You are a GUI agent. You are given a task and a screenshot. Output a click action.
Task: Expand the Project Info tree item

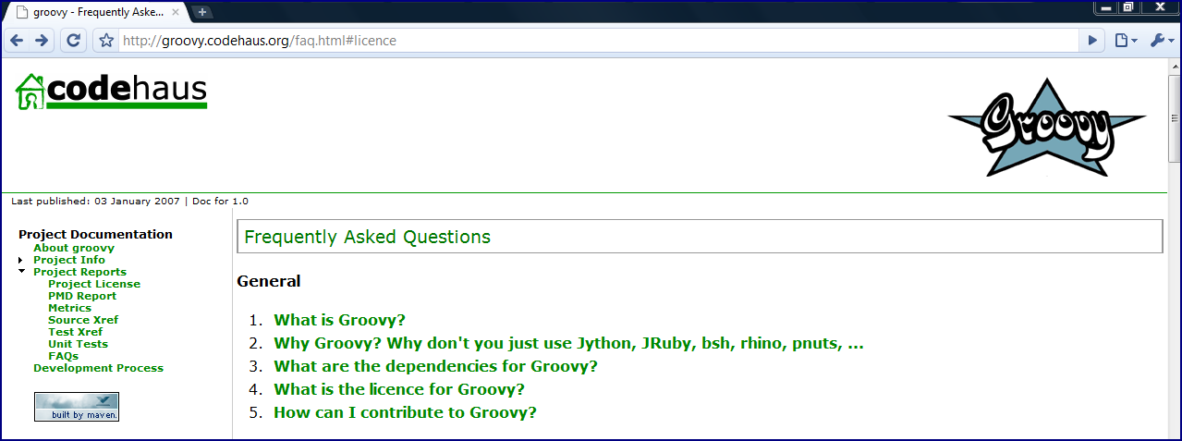(20, 261)
